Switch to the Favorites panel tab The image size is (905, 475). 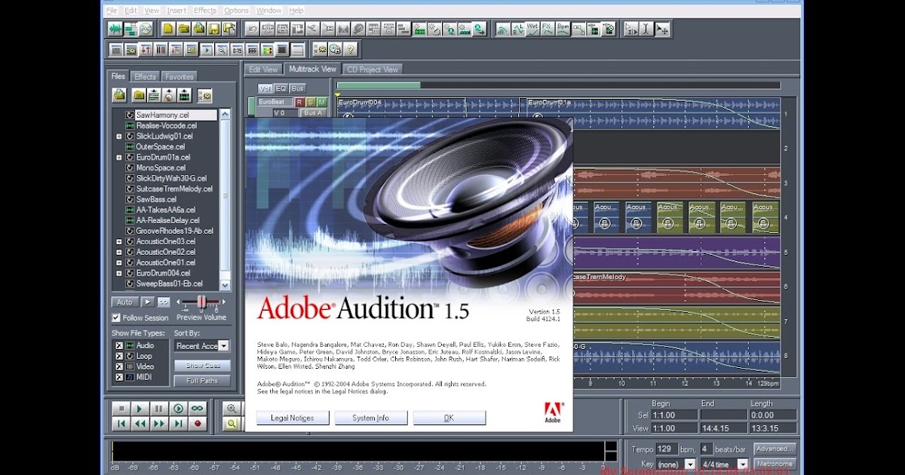pos(179,77)
